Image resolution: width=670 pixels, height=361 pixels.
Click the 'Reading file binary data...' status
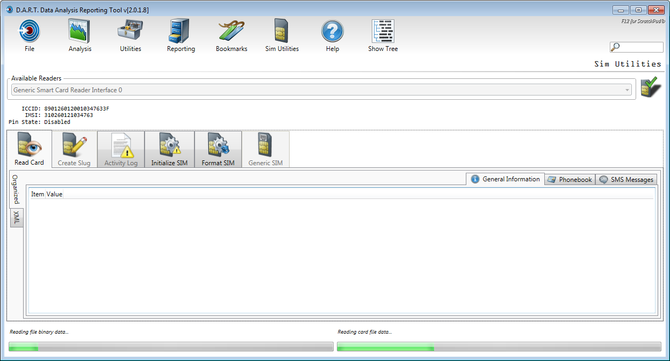39,332
